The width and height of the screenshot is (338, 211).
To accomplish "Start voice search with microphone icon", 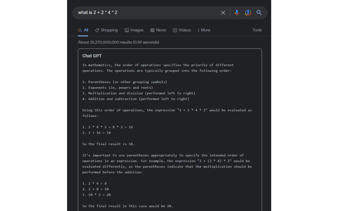I will 237,13.
